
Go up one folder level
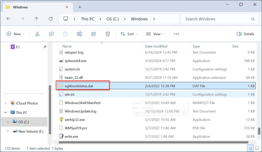pyautogui.click(x=36, y=19)
